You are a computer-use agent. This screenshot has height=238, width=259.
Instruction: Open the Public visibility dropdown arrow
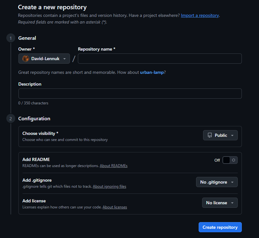click(232, 136)
